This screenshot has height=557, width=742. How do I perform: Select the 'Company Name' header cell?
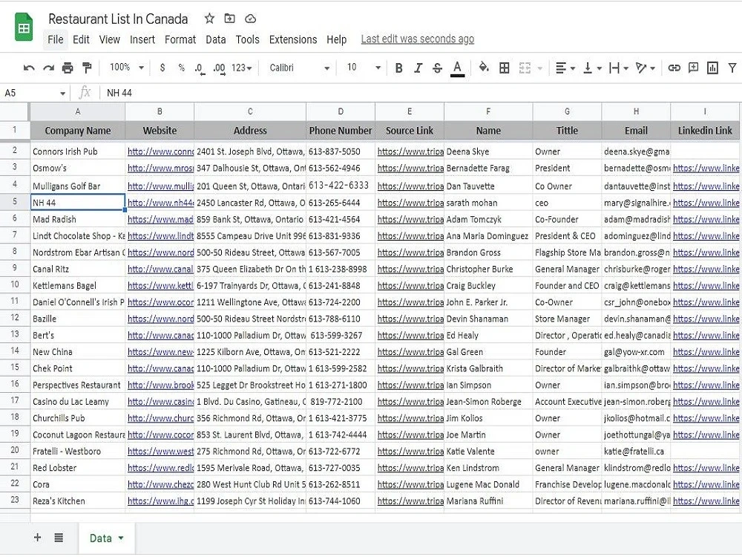(78, 130)
